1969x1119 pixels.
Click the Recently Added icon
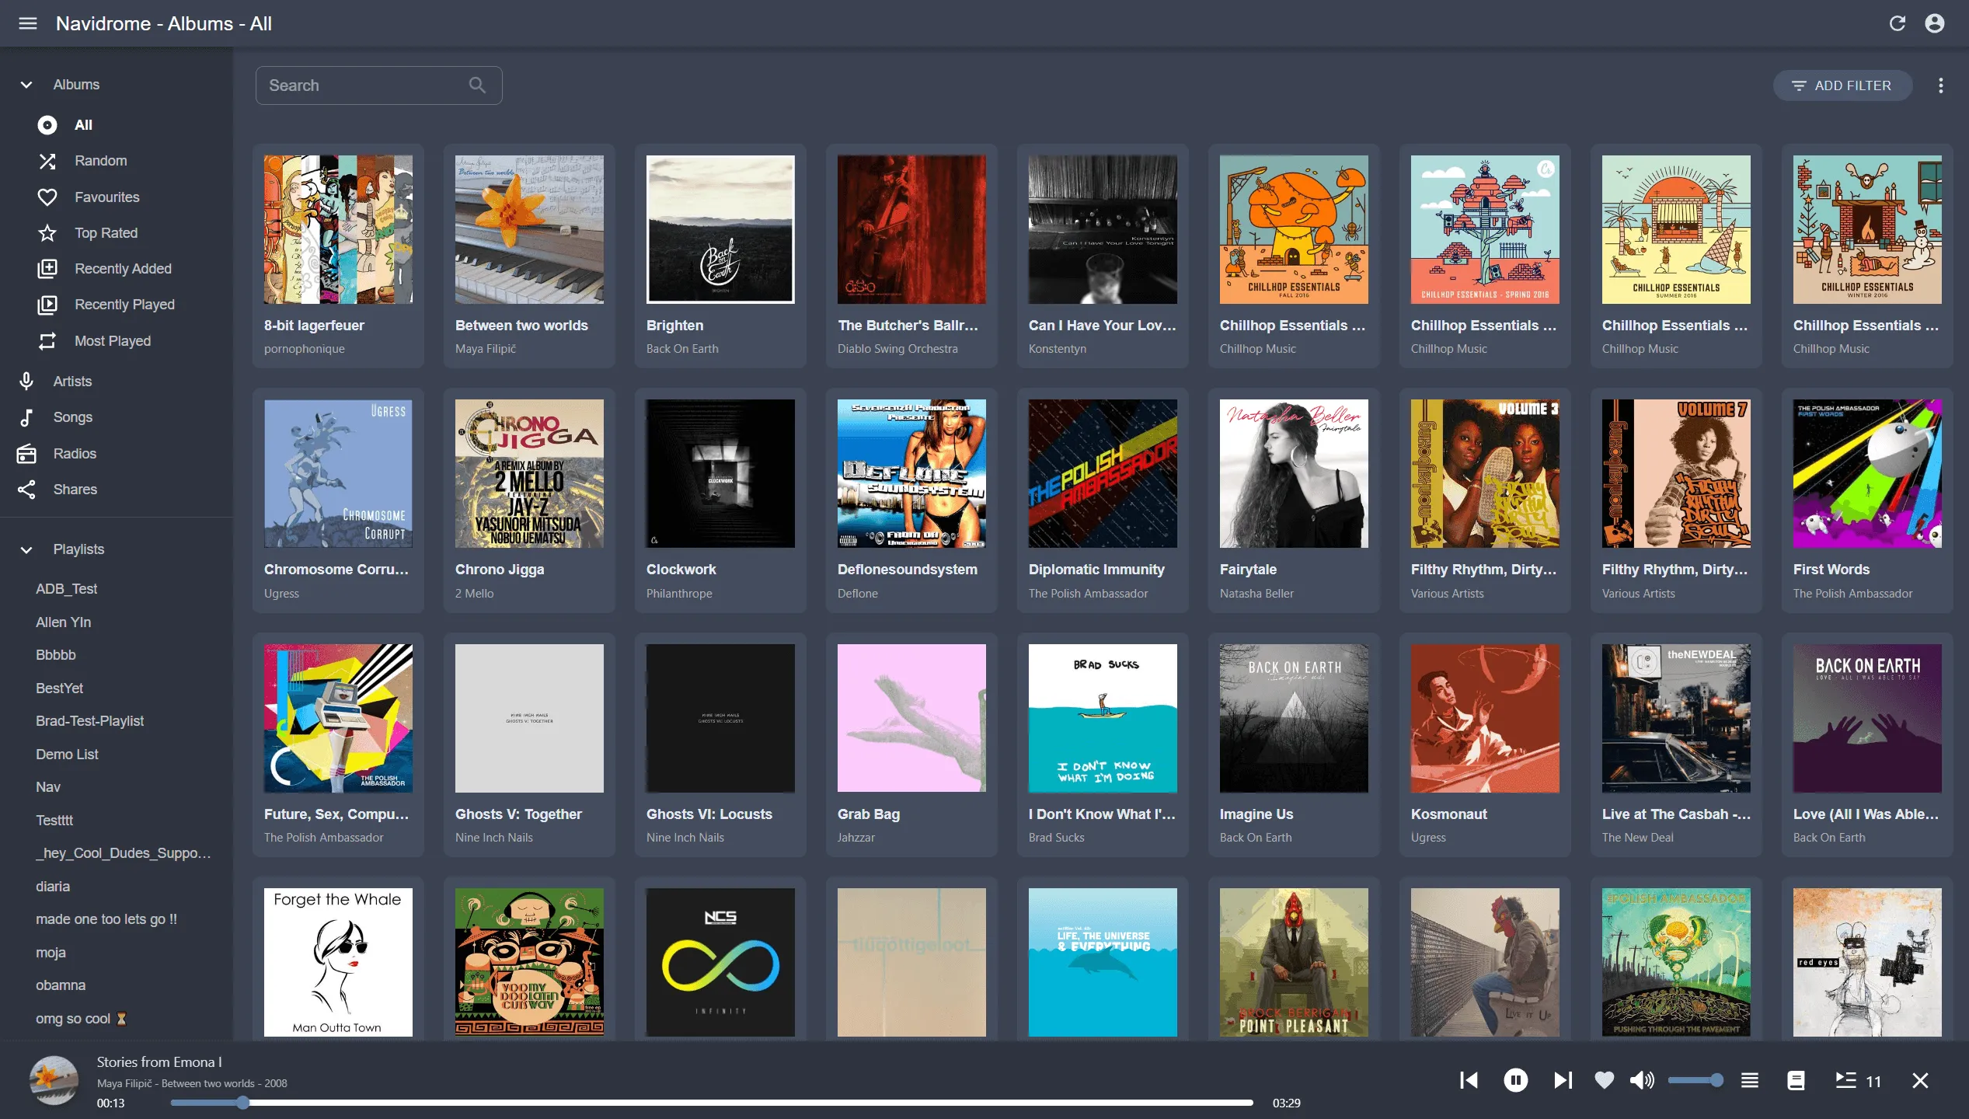pos(47,269)
